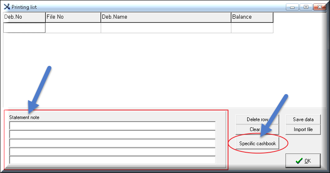Confirm with the OK button
This screenshot has height=173, width=330.
[x=303, y=161]
